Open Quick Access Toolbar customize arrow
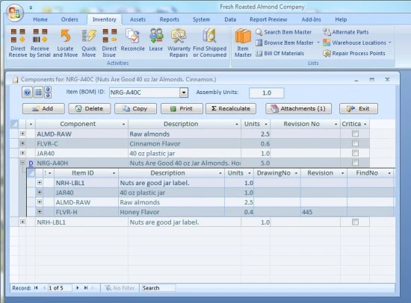Screen dimensions: 411x303 [31, 8]
